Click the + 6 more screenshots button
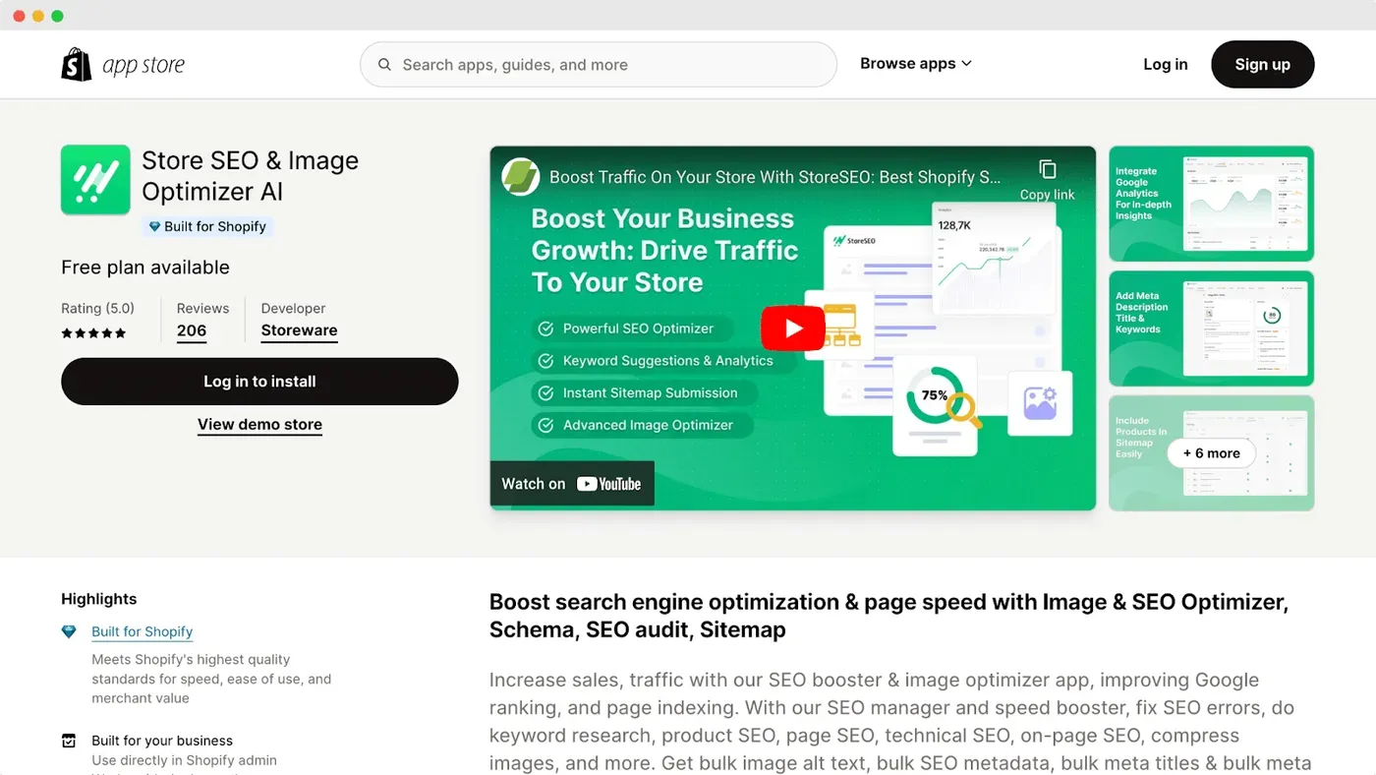Image resolution: width=1376 pixels, height=775 pixels. coord(1211,453)
